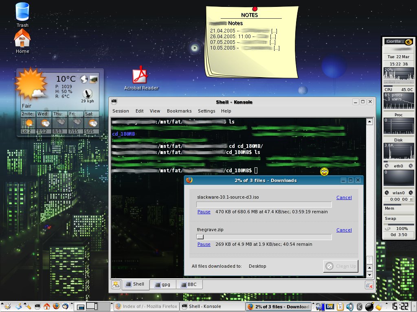Open the Settings menu in Konsole

click(x=206, y=111)
